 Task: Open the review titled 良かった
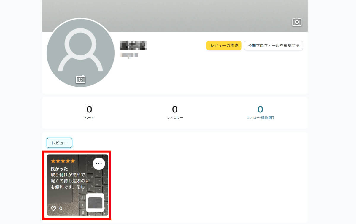coord(59,169)
